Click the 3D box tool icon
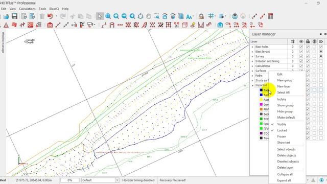Screen dimensions: 327x184 [x=185, y=25]
